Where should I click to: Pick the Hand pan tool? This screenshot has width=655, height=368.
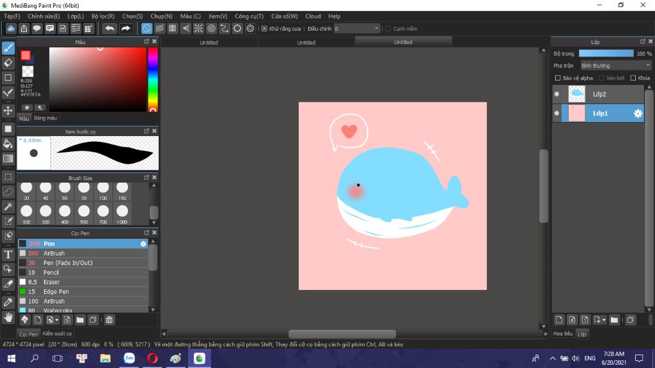[x=8, y=316]
